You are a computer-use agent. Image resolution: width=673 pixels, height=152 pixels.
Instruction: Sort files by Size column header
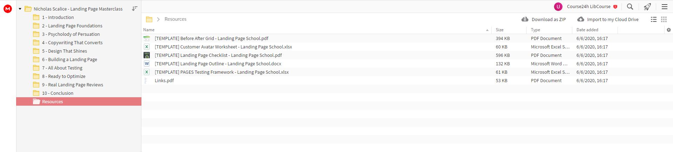(500, 30)
